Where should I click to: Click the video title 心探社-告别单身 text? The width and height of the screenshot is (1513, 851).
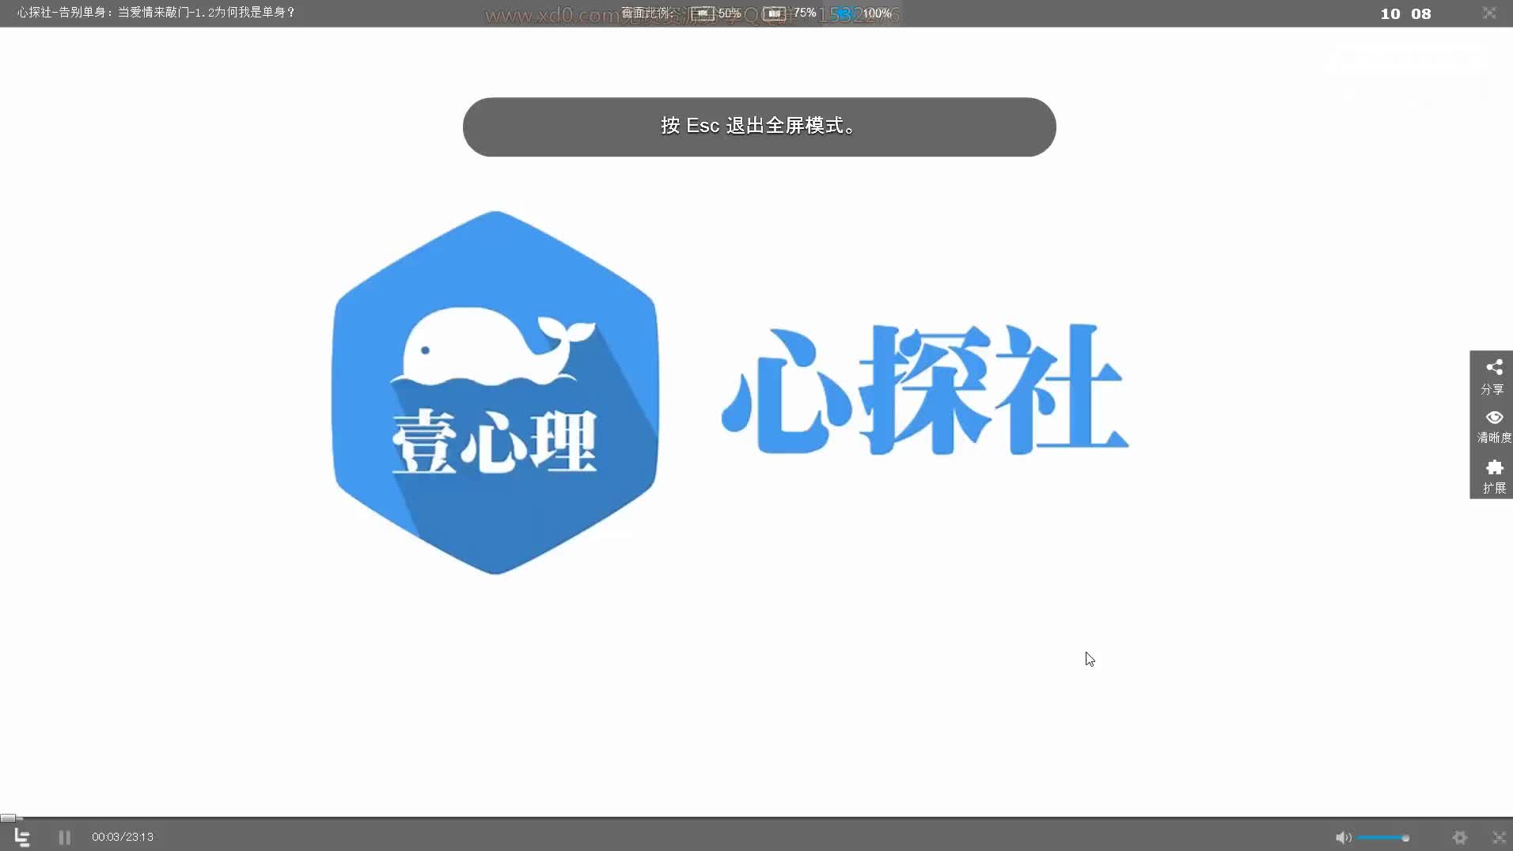pos(157,13)
